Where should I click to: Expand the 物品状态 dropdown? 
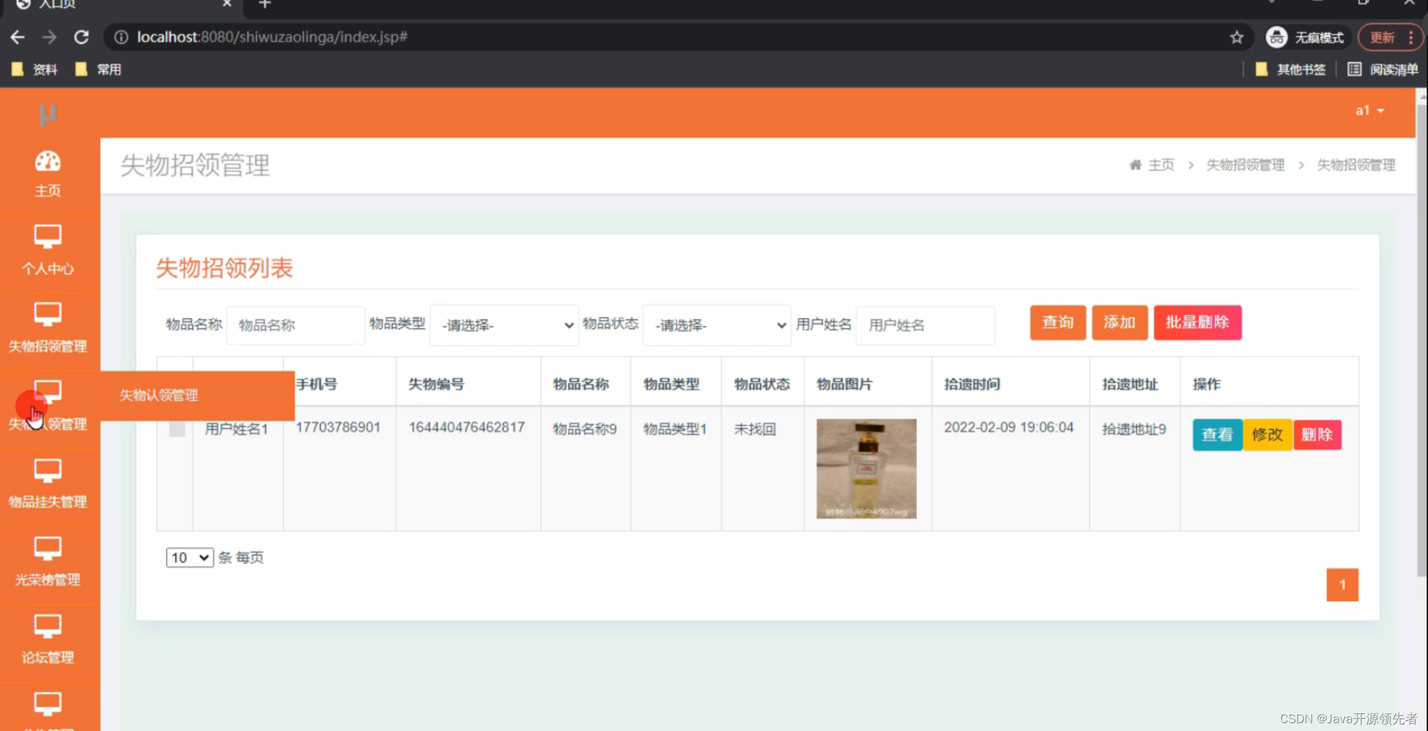pos(717,325)
